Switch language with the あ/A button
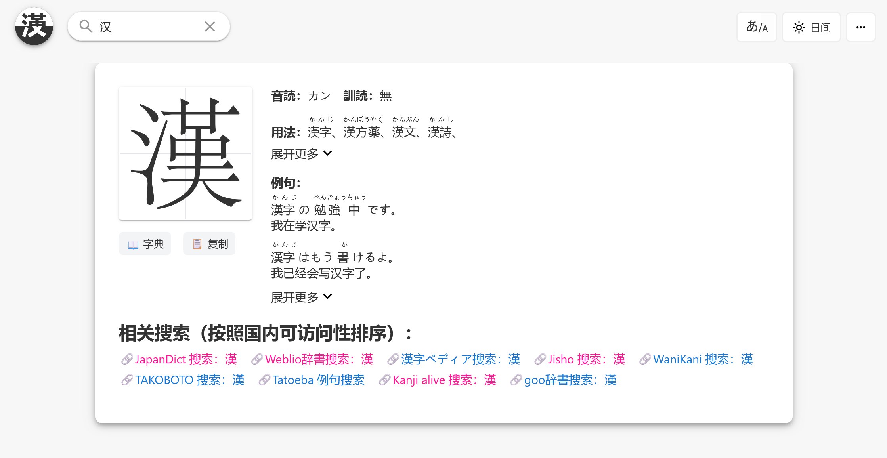 pyautogui.click(x=757, y=27)
